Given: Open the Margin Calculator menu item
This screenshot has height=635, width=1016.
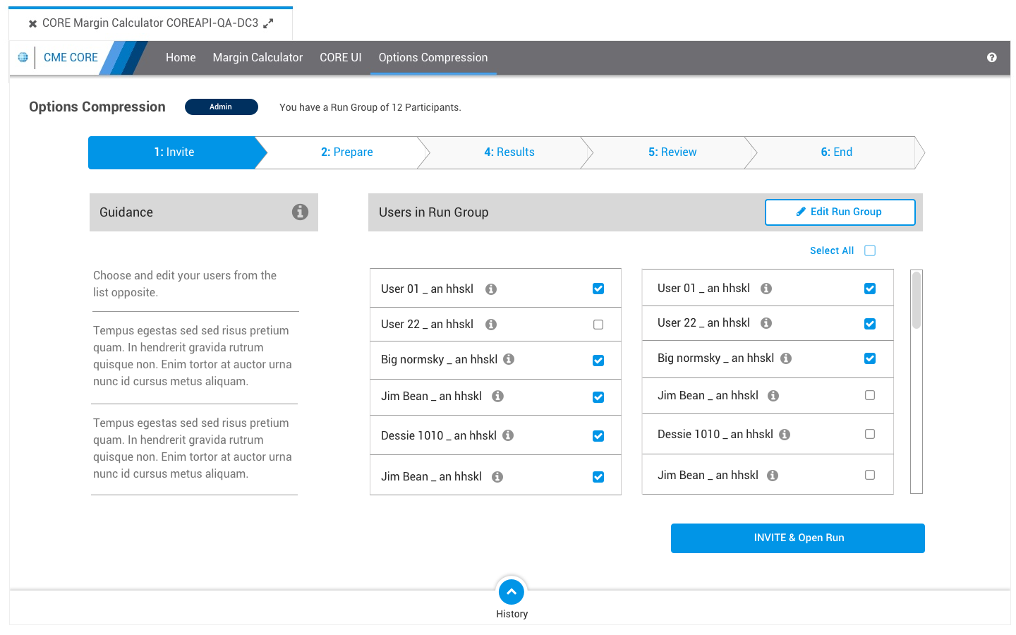Looking at the screenshot, I should [258, 58].
